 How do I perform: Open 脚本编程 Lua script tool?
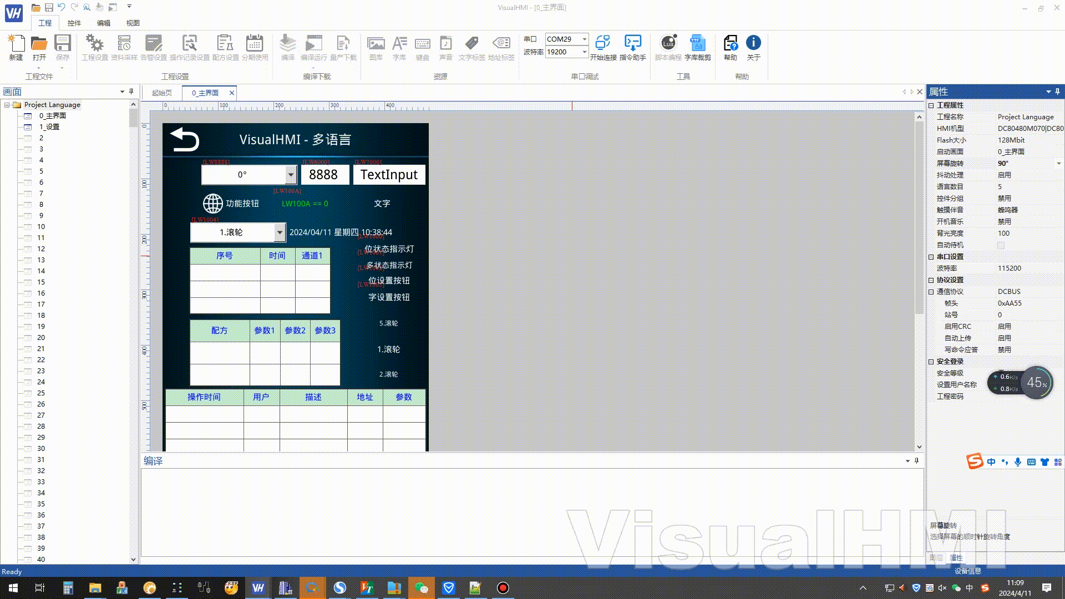(668, 44)
